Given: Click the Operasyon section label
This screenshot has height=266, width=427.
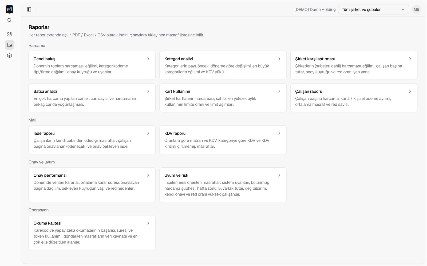Looking at the screenshot, I should click(x=38, y=210).
